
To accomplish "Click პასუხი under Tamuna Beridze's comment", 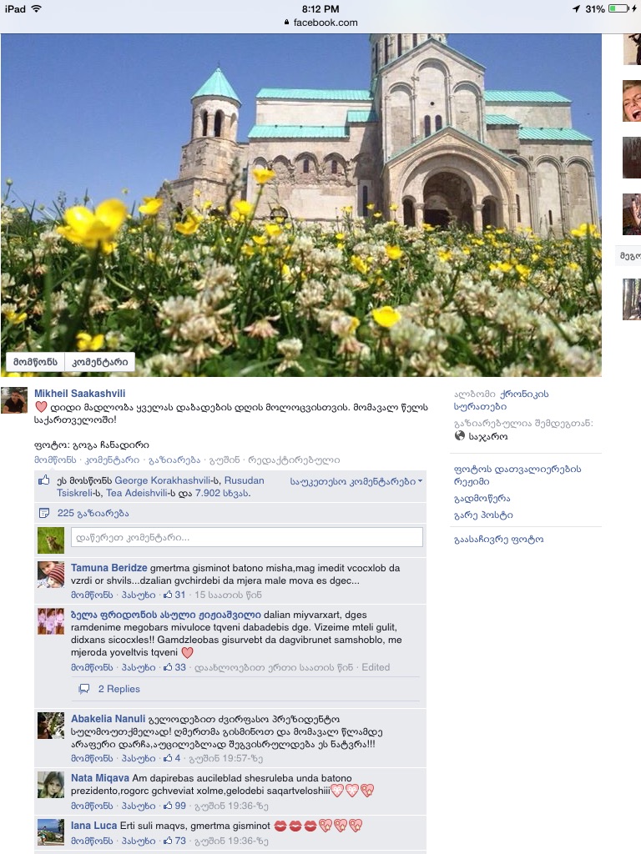I will [x=139, y=595].
